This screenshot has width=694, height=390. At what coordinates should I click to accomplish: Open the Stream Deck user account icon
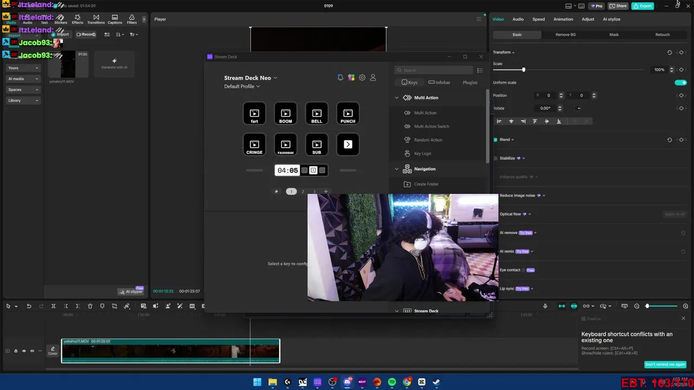[373, 77]
